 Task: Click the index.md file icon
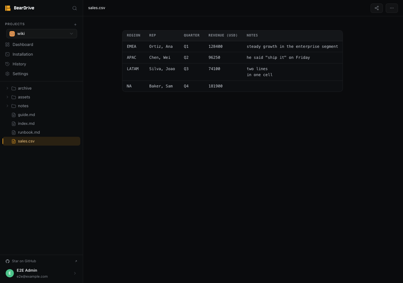[14, 124]
